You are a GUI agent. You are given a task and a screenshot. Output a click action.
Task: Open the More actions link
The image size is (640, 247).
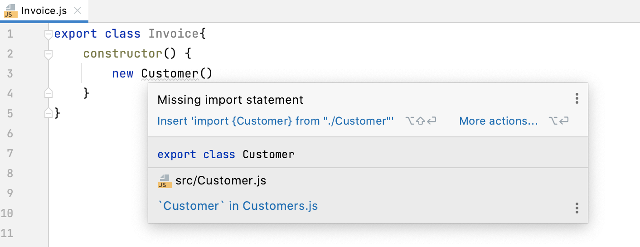(x=499, y=121)
